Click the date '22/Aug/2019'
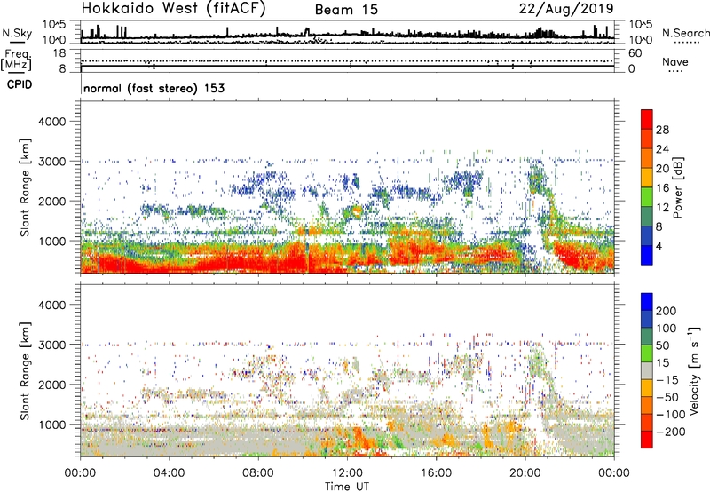Screen dimensions: 710x492 566,9
